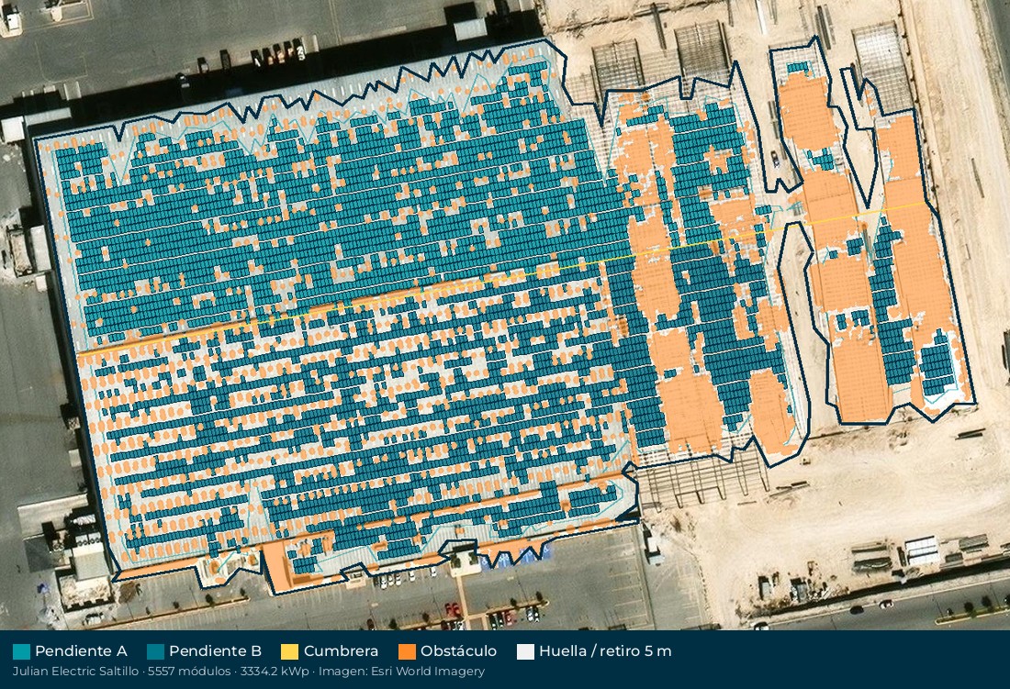
Task: Select the "Cumbrera" legend label
Action: coord(341,651)
